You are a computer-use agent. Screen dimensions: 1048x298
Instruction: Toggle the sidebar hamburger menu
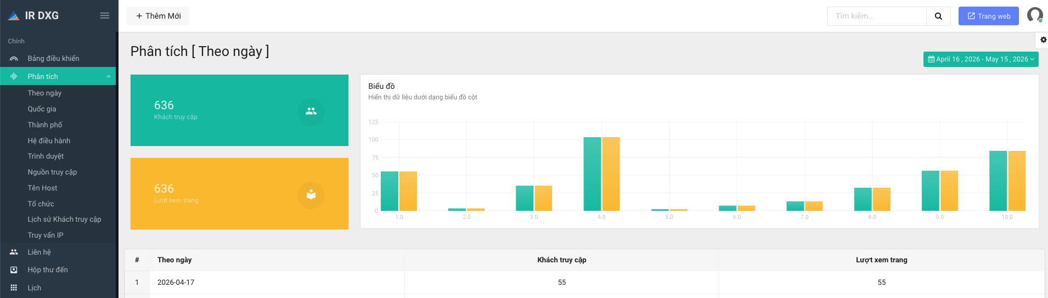click(105, 16)
